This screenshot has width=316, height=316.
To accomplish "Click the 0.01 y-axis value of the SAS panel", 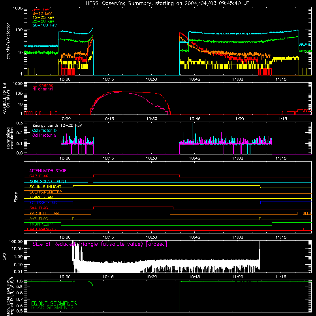I will pos(18,271).
